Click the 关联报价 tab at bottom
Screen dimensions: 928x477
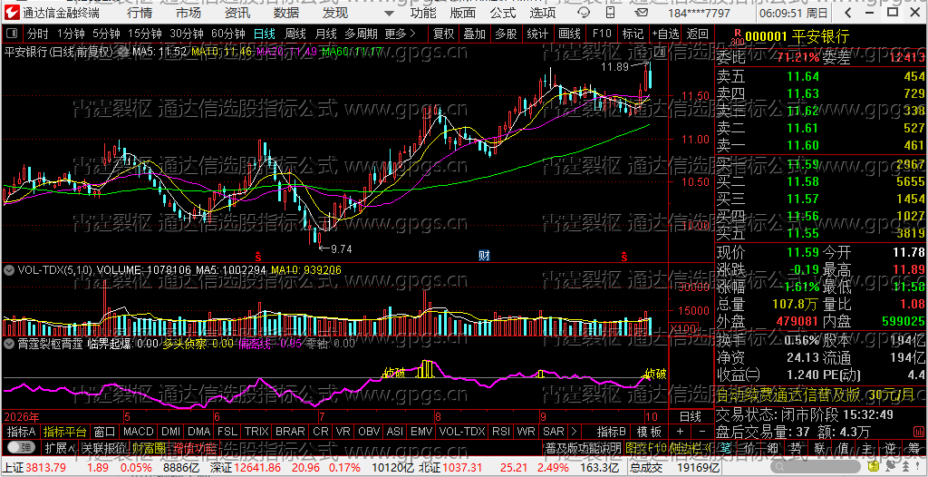tap(103, 447)
